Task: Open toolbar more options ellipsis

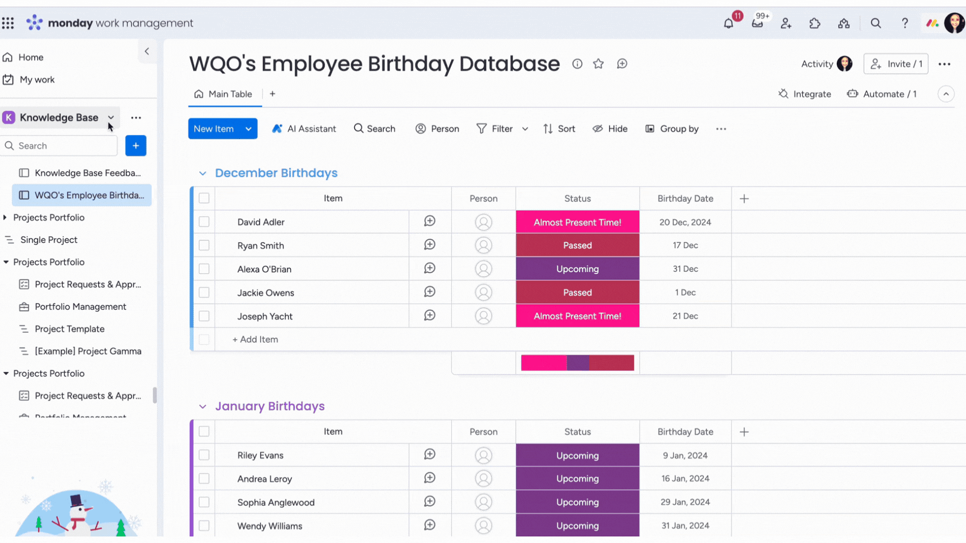Action: click(x=721, y=129)
